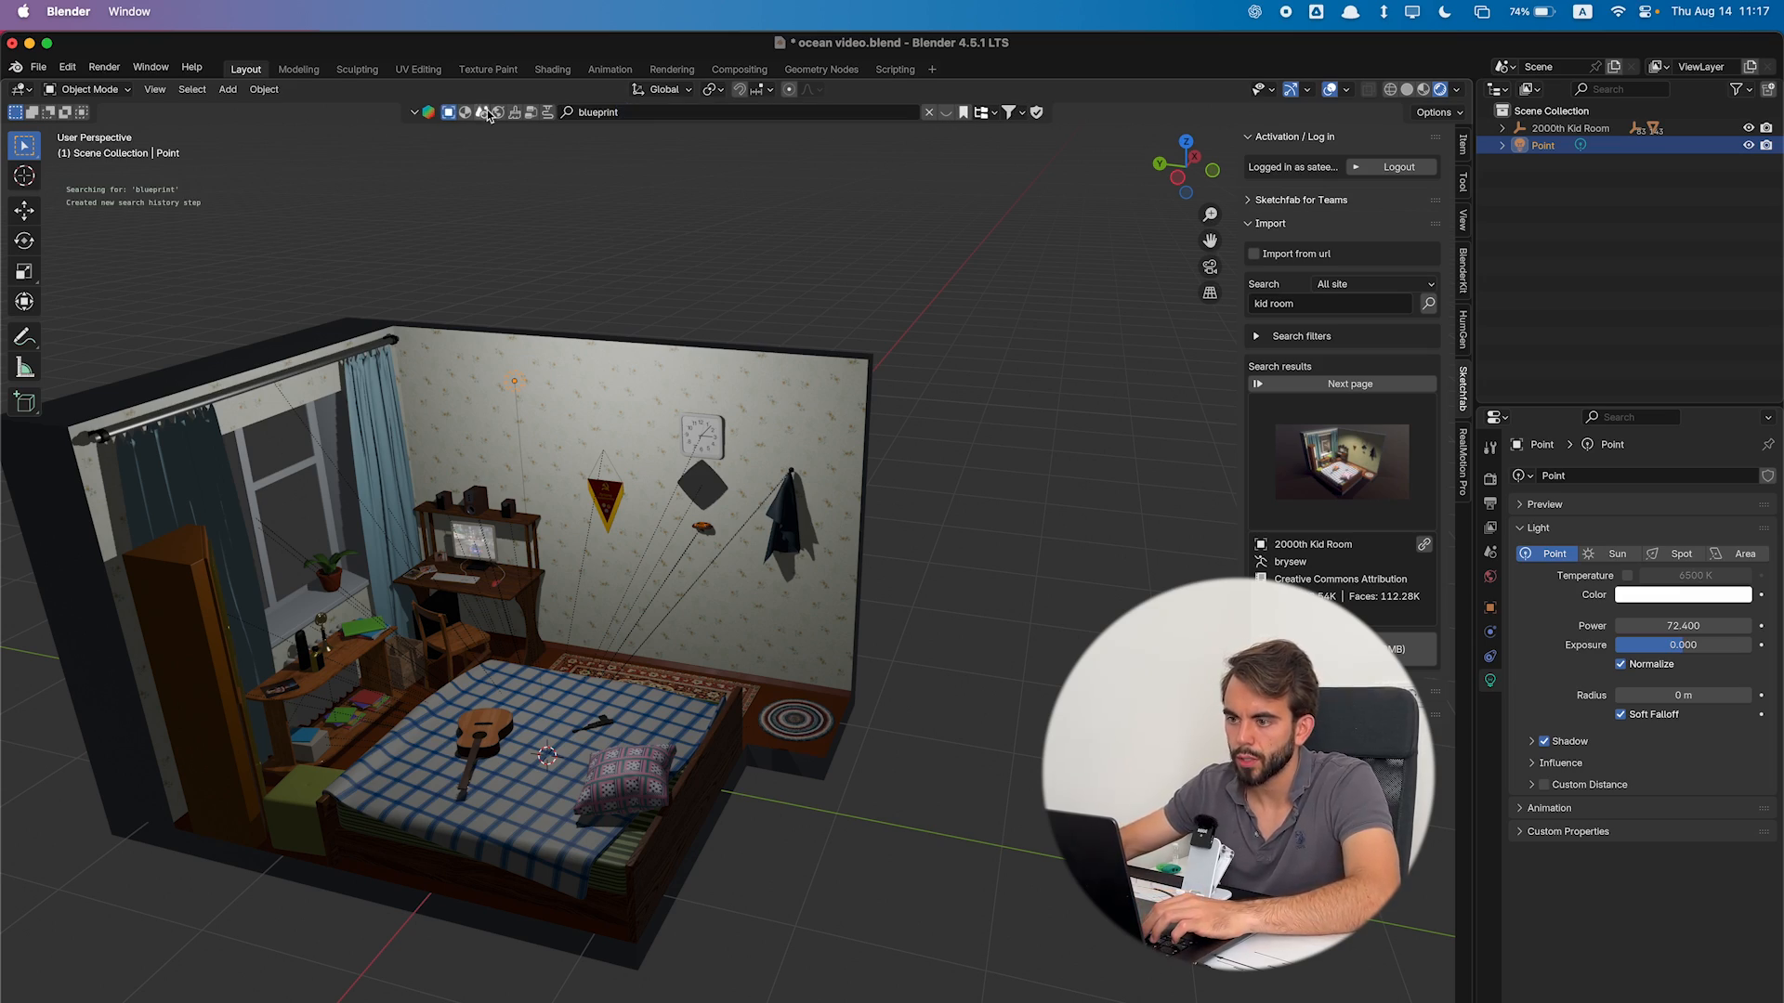The height and width of the screenshot is (1003, 1784).
Task: Uncheck the Soft Falloff option
Action: [x=1620, y=714]
